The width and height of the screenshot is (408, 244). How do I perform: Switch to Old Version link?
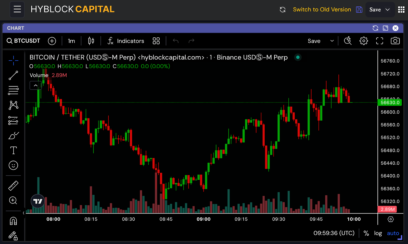[322, 9]
